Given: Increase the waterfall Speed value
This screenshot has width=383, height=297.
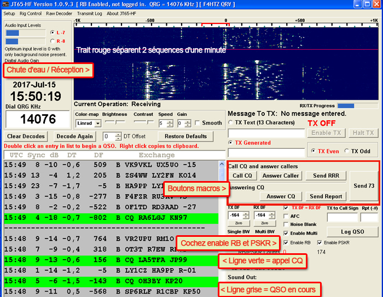Looking at the screenshot, I should click(170, 121).
